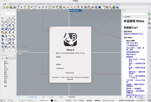
Task: Toggle the 停用 disable snaps checkbox
Action: [3, 86]
